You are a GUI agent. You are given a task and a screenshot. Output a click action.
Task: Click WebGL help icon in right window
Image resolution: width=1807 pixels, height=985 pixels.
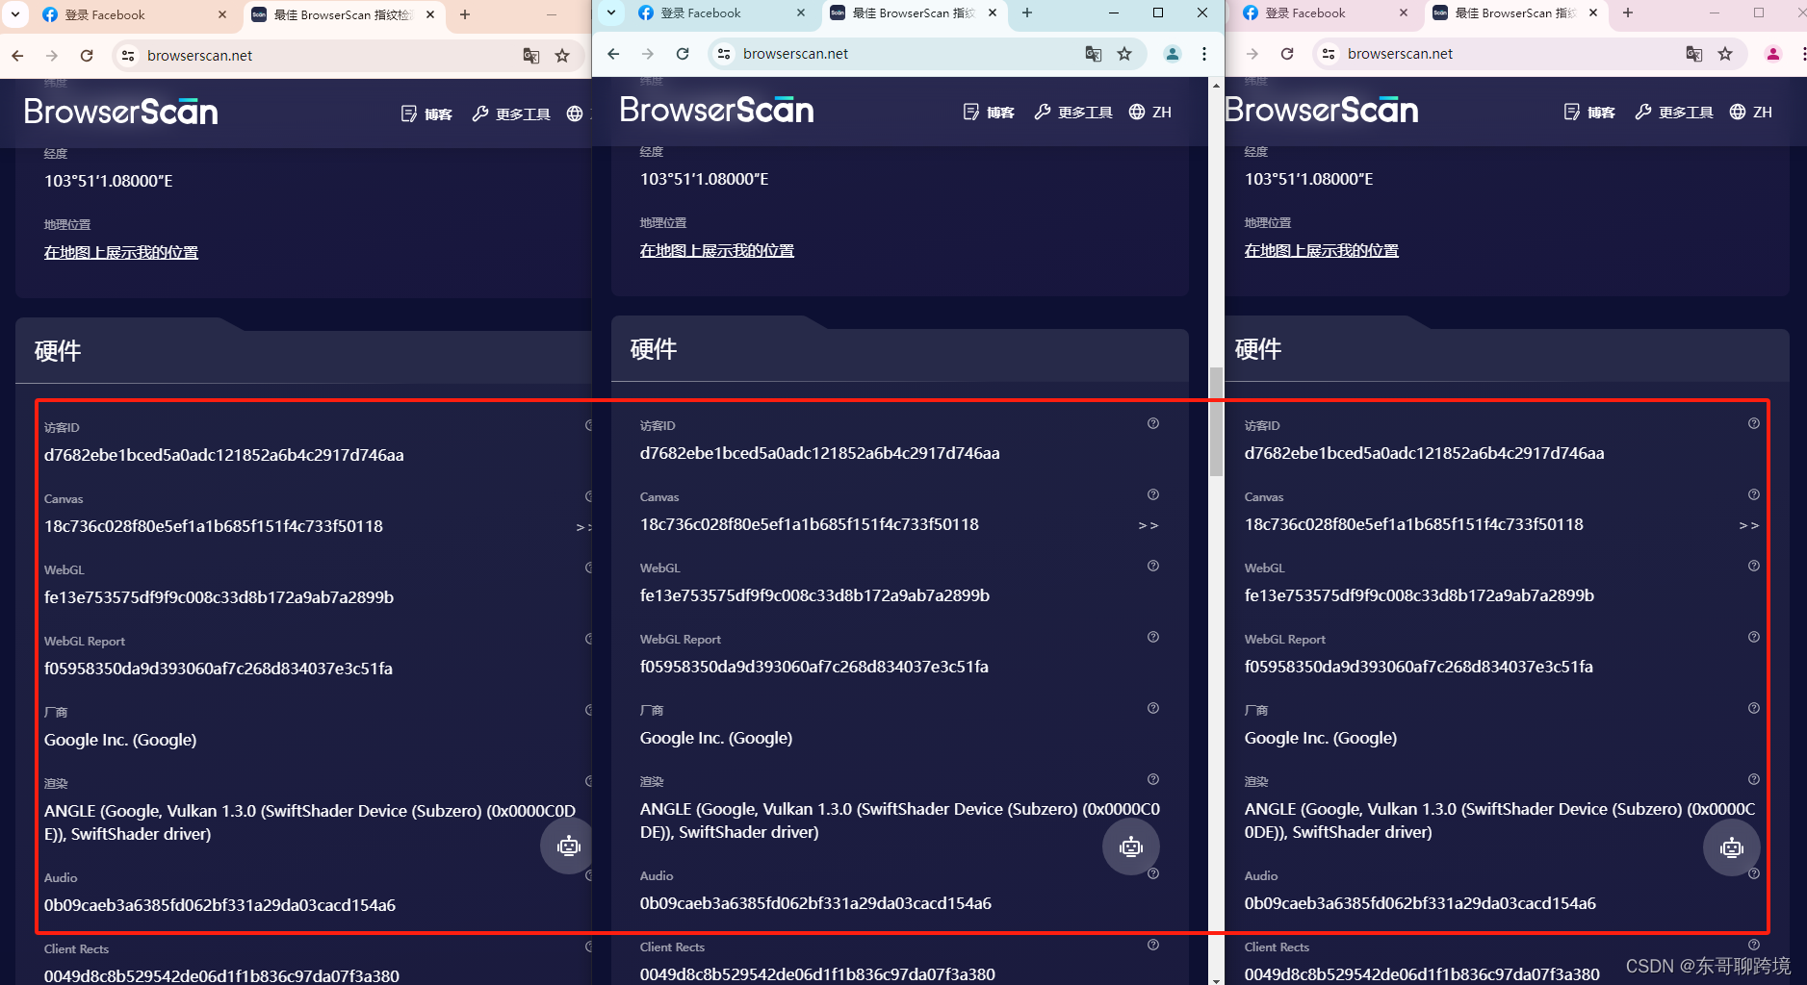click(x=1754, y=566)
